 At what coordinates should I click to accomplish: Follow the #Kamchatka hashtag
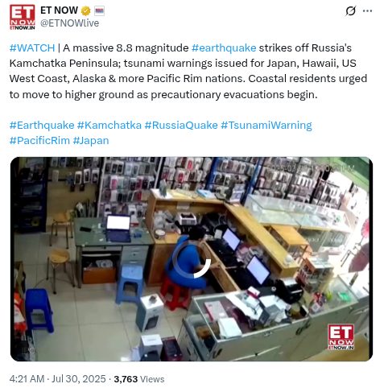pyautogui.click(x=109, y=126)
